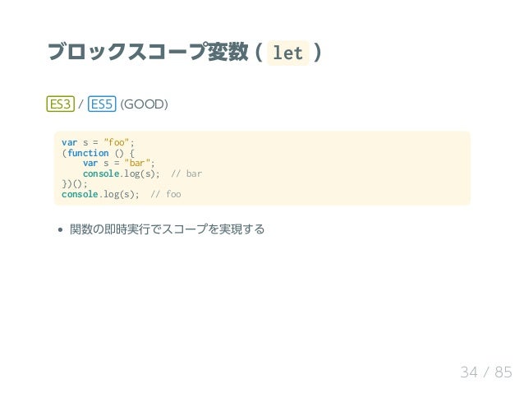This screenshot has width=524, height=393.
Task: Click the slide title ブロックスコープ変数
Action: (148, 52)
